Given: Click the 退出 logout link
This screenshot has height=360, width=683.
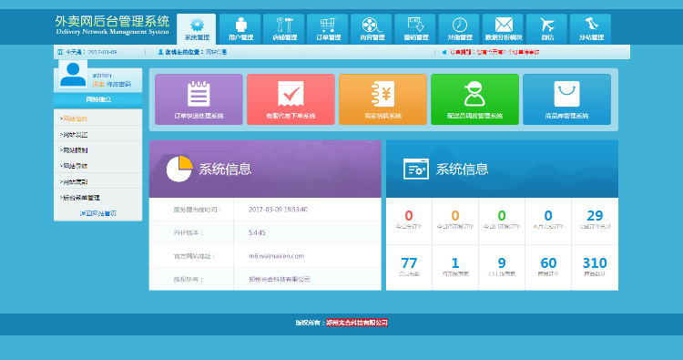Looking at the screenshot, I should pos(98,84).
